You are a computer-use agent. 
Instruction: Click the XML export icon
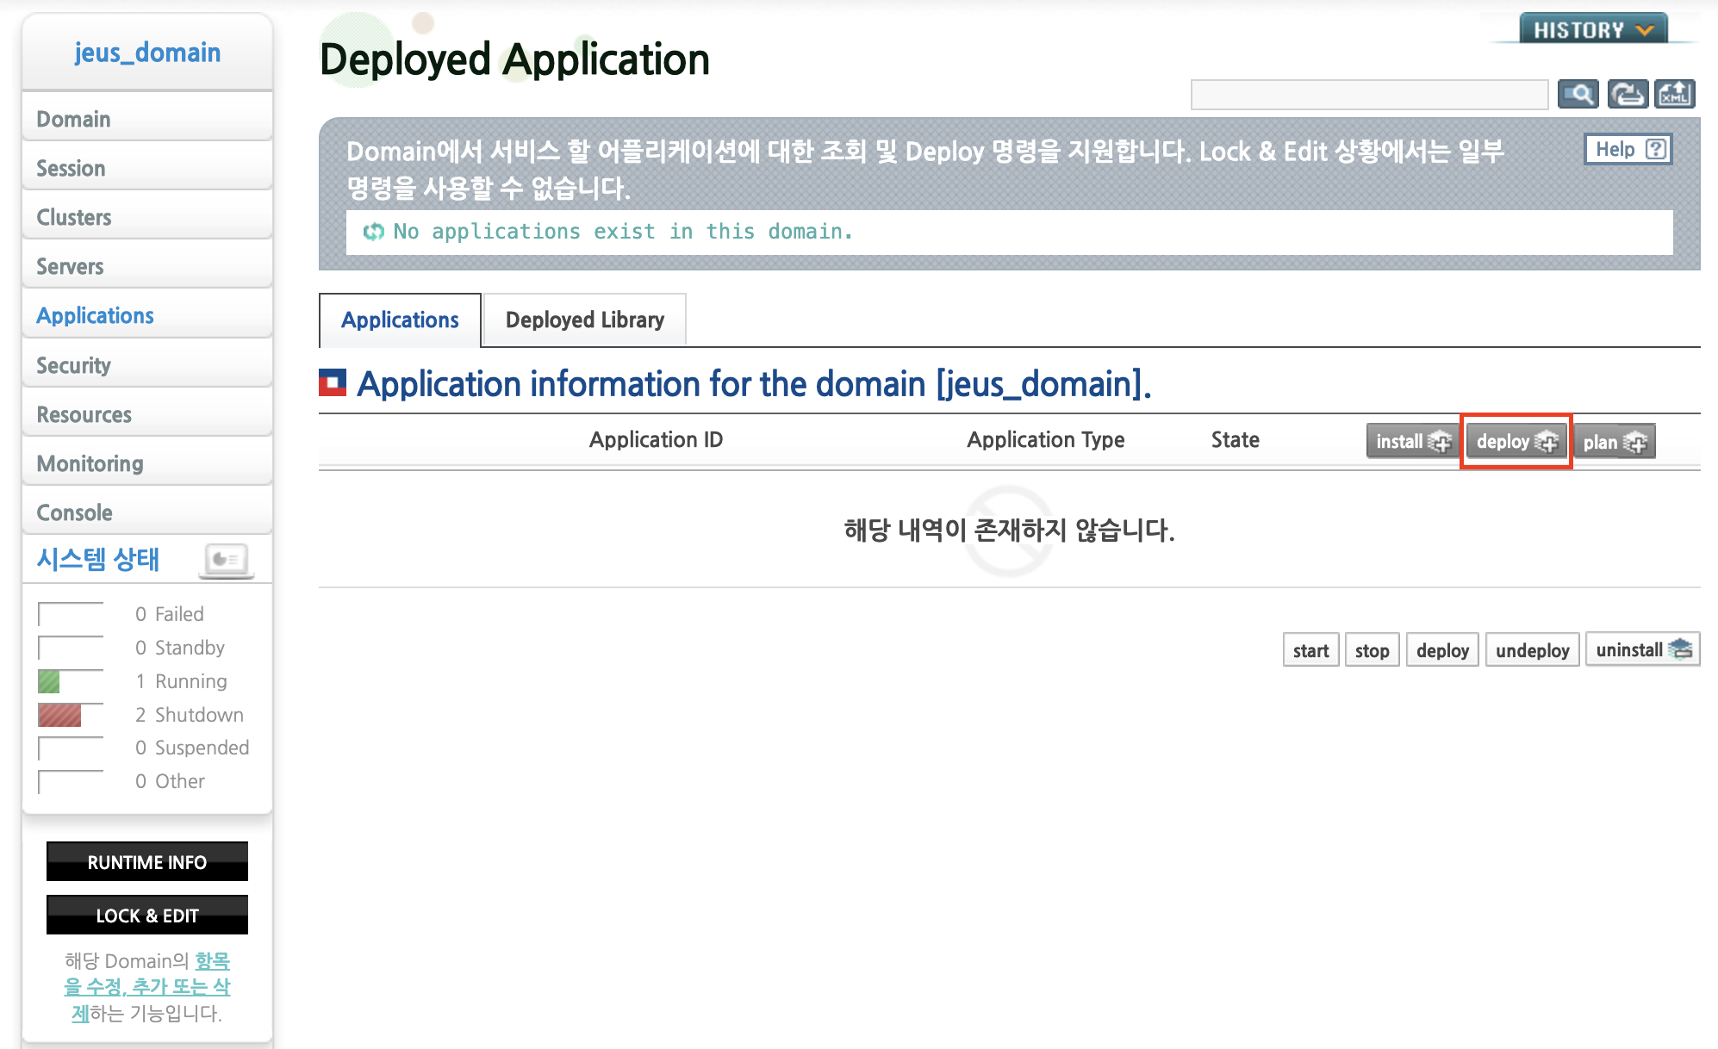pyautogui.click(x=1675, y=94)
